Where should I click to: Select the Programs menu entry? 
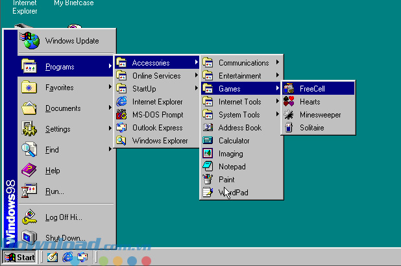66,66
